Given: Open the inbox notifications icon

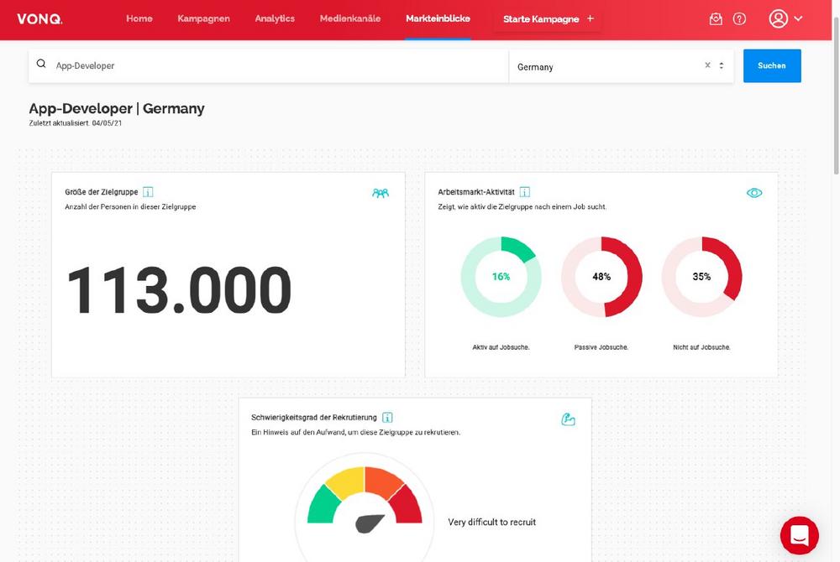Looking at the screenshot, I should pyautogui.click(x=716, y=19).
